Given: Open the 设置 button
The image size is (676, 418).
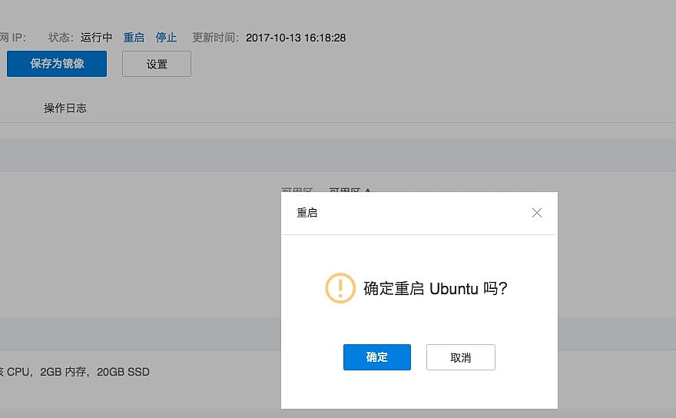Looking at the screenshot, I should [x=157, y=65].
